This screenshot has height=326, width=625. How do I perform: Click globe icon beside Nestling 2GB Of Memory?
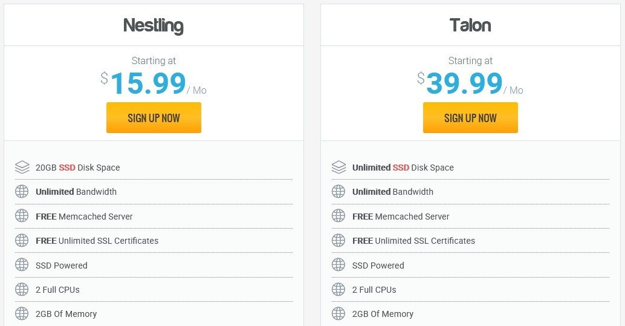22,314
